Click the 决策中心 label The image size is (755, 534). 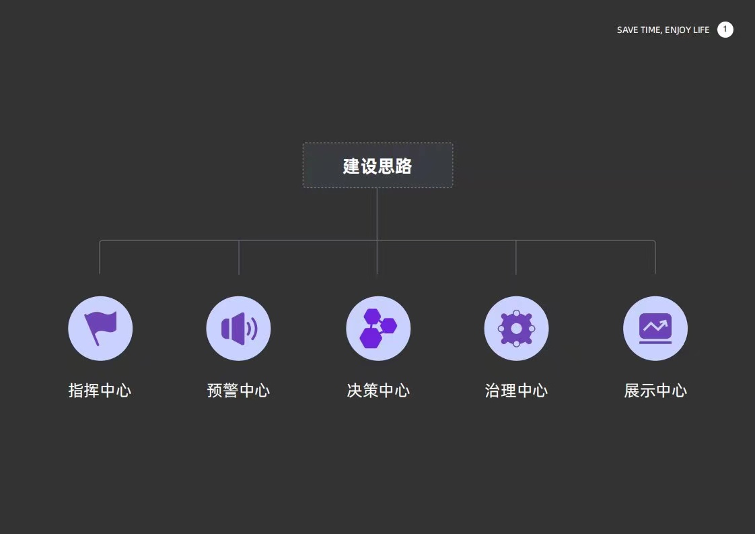378,391
